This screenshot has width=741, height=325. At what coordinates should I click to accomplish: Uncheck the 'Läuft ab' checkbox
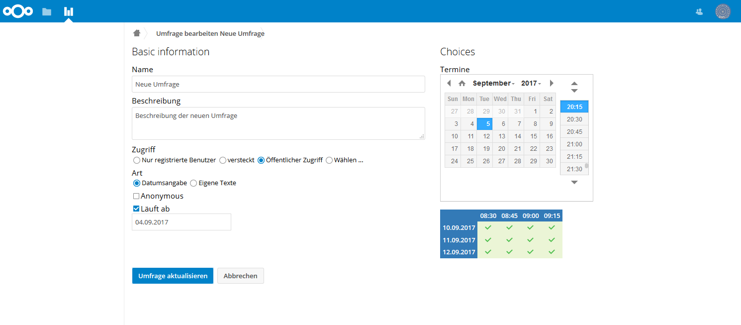[x=136, y=209]
